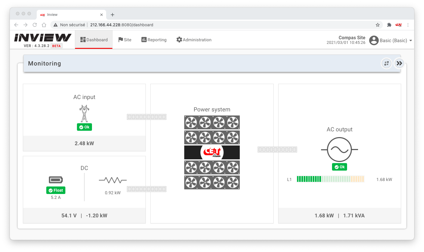
Task: Click the Monitoring header title
Action: pyautogui.click(x=45, y=64)
